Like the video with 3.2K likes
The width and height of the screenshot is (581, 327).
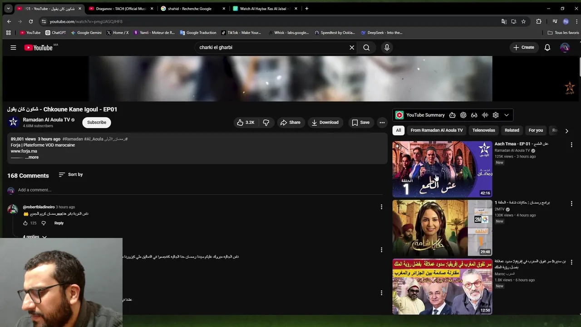(x=245, y=122)
